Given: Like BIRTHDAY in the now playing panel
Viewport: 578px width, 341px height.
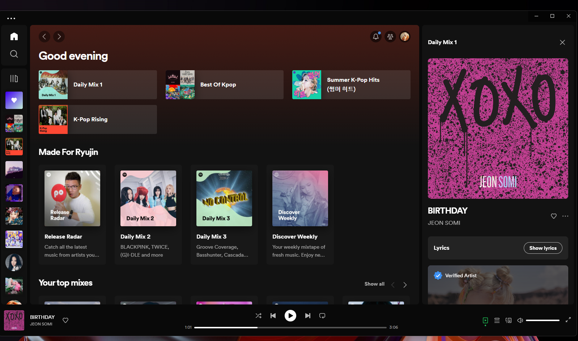Looking at the screenshot, I should pyautogui.click(x=554, y=216).
